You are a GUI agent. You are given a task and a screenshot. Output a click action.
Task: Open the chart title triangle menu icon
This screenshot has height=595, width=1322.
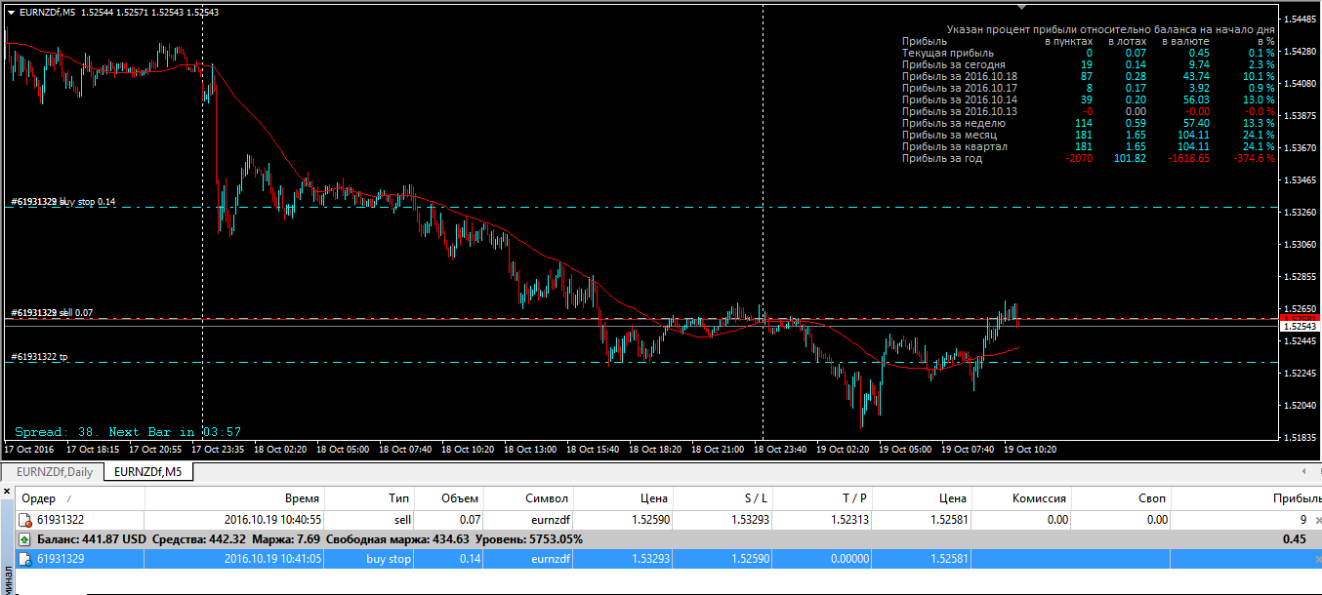click(11, 13)
